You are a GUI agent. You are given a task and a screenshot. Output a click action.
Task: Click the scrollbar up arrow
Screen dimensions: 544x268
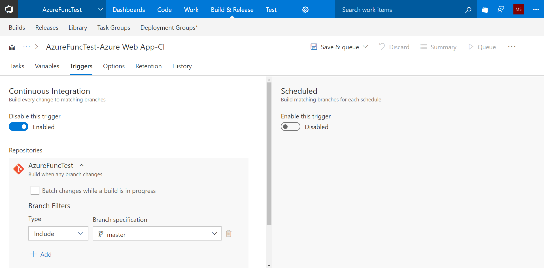[x=269, y=80]
